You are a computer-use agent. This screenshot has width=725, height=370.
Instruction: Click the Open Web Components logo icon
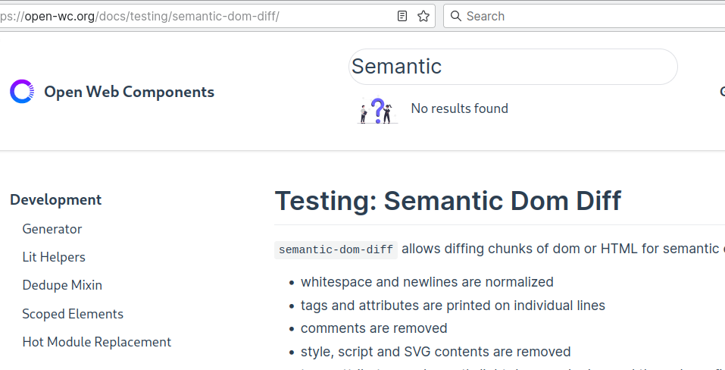pyautogui.click(x=22, y=92)
